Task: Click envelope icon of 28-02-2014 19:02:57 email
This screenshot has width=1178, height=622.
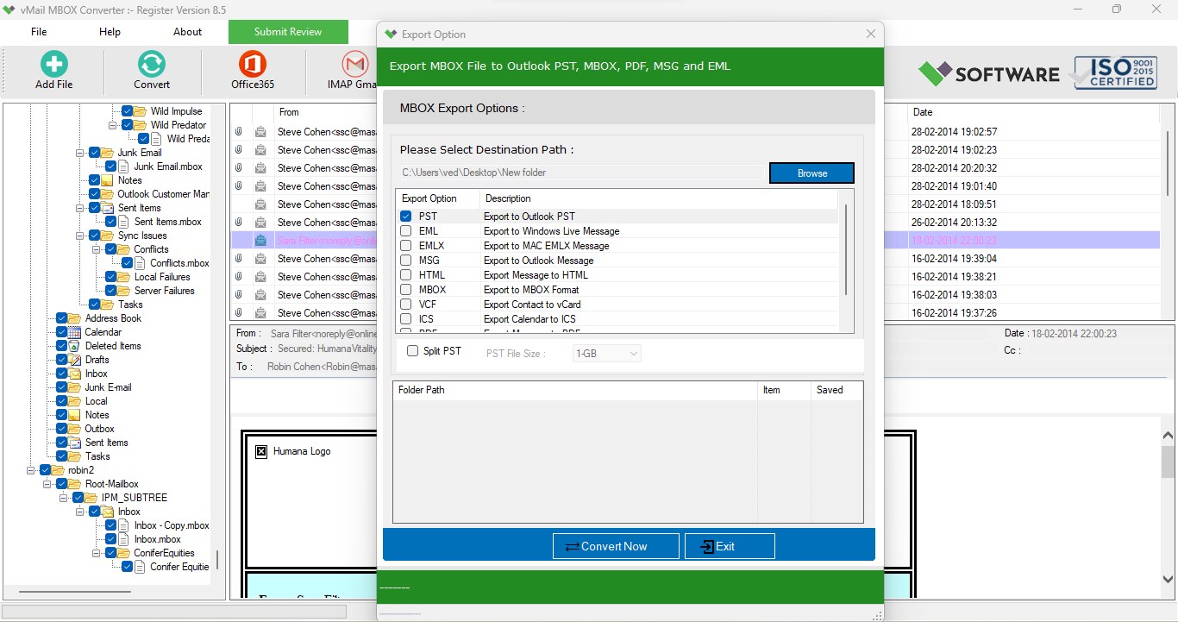Action: click(x=260, y=132)
